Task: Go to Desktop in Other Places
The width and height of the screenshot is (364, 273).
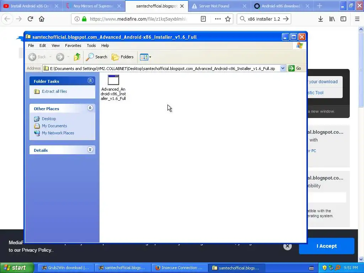Action: [49, 119]
